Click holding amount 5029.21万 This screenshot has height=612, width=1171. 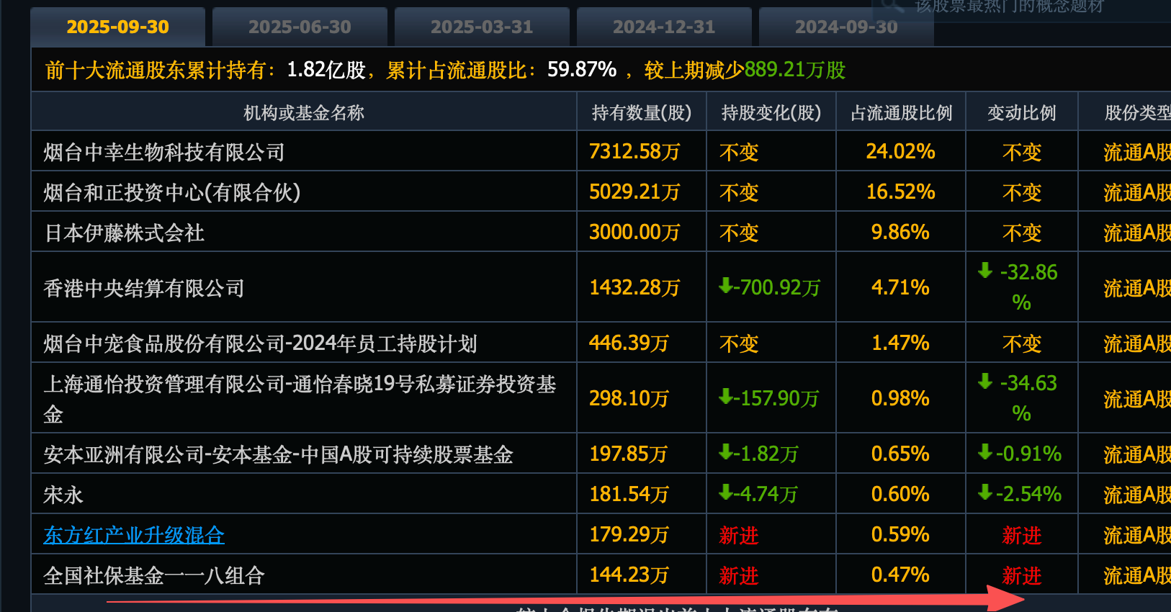634,192
